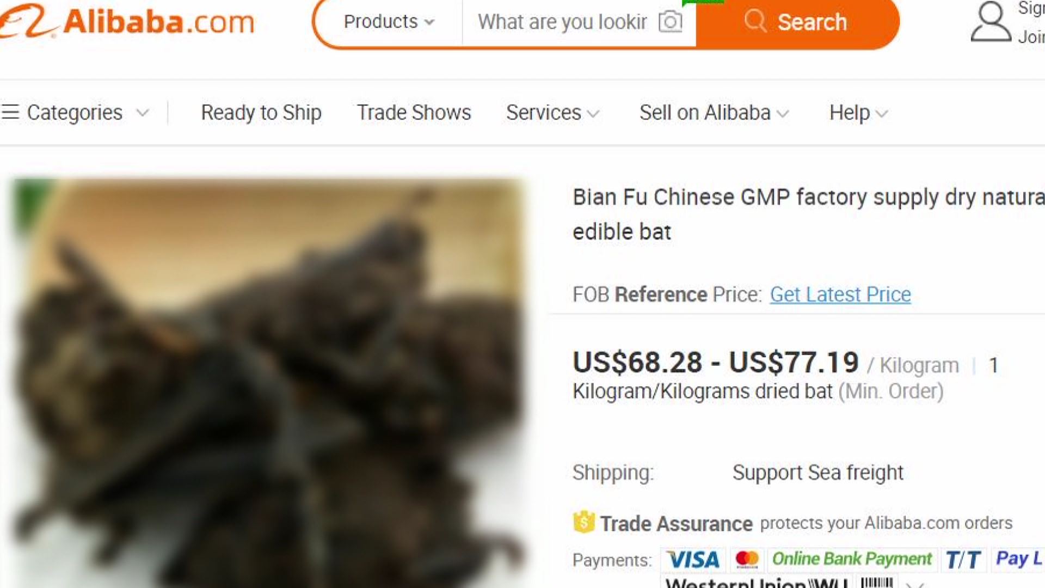Click the Trade Assurance shield icon
The image size is (1045, 588).
point(583,523)
